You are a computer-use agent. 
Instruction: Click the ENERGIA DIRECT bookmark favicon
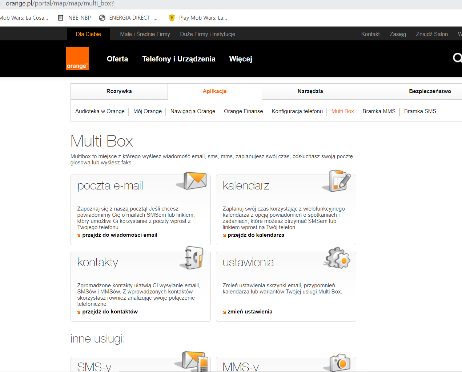[x=102, y=17]
